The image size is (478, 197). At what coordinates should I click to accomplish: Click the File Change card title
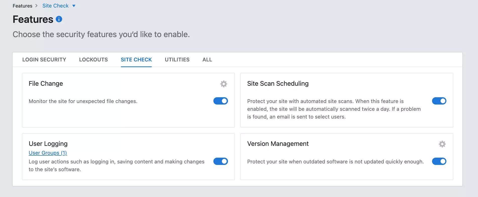tap(46, 83)
